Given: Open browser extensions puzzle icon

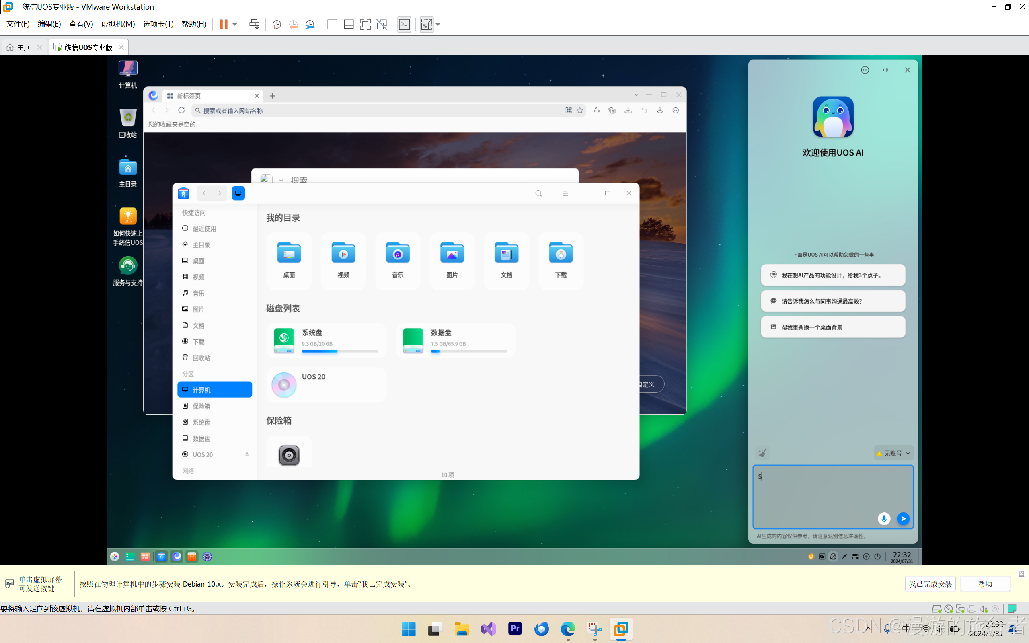Looking at the screenshot, I should click(597, 111).
